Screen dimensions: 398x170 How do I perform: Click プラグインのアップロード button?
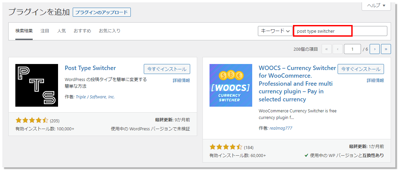pyautogui.click(x=101, y=12)
